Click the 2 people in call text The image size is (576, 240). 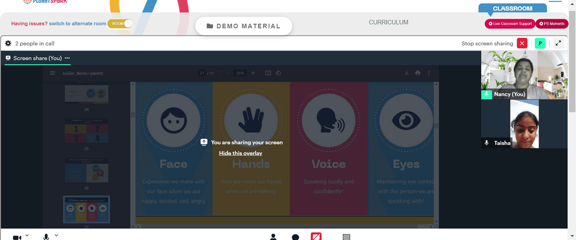point(35,43)
